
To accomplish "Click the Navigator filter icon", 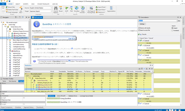I will click(16, 17).
